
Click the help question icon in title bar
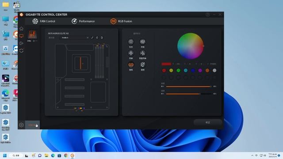pos(208,15)
